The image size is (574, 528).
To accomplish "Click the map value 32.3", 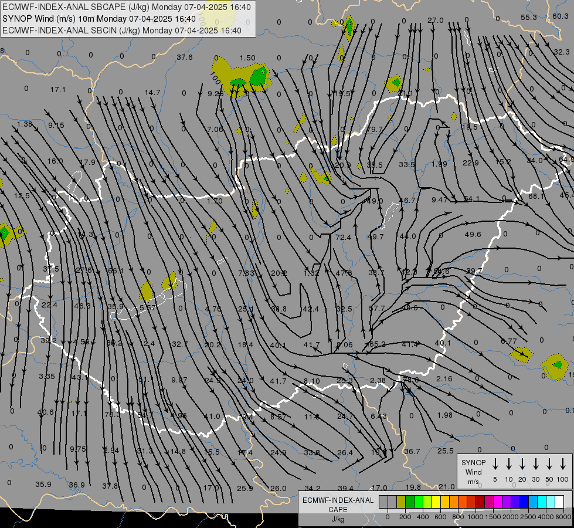I will 562,52.
